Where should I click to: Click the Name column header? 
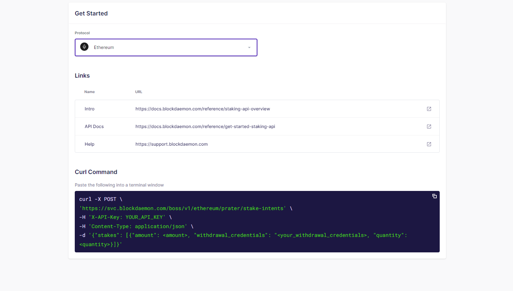pos(89,92)
